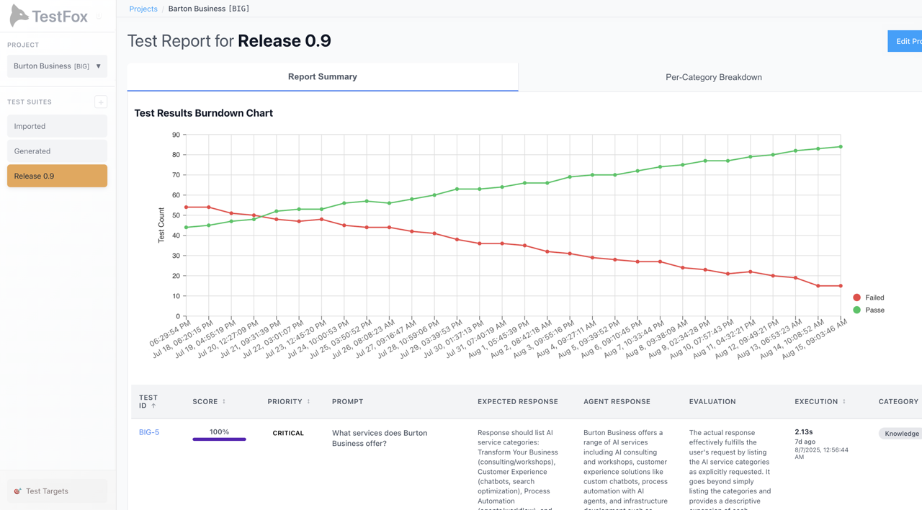922x510 pixels.
Task: Select the Imported test suite
Action: 57,125
